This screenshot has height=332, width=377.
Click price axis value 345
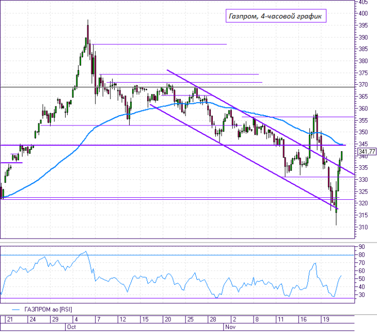[x=363, y=144]
